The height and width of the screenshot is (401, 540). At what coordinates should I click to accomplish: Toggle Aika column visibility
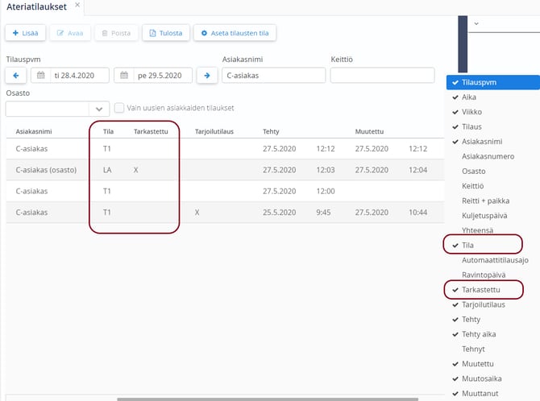tap(493, 97)
